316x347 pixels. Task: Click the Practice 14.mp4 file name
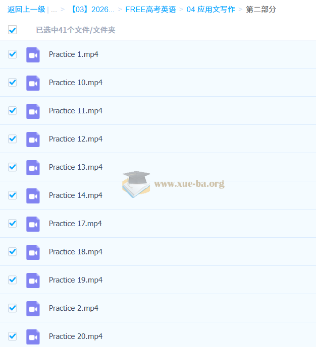pos(76,195)
